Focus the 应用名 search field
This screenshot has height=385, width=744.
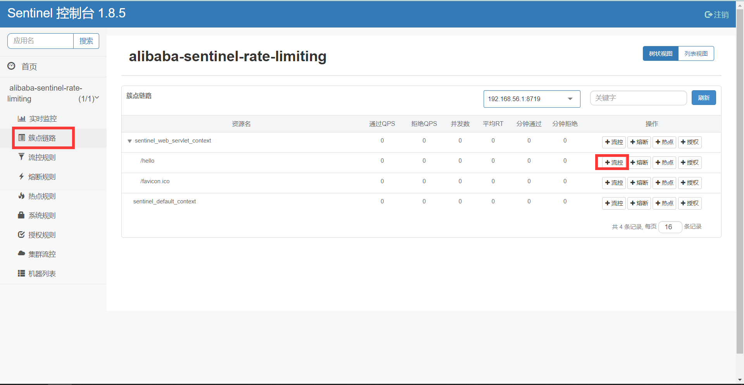click(x=40, y=41)
